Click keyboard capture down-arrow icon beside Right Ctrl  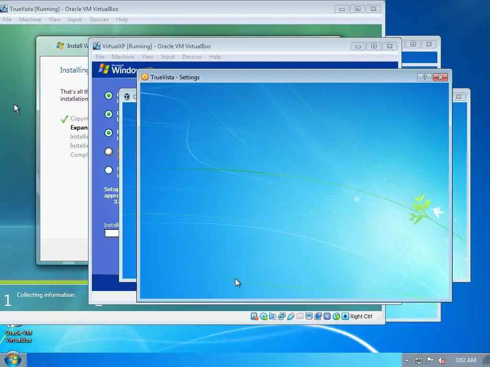[x=345, y=316]
